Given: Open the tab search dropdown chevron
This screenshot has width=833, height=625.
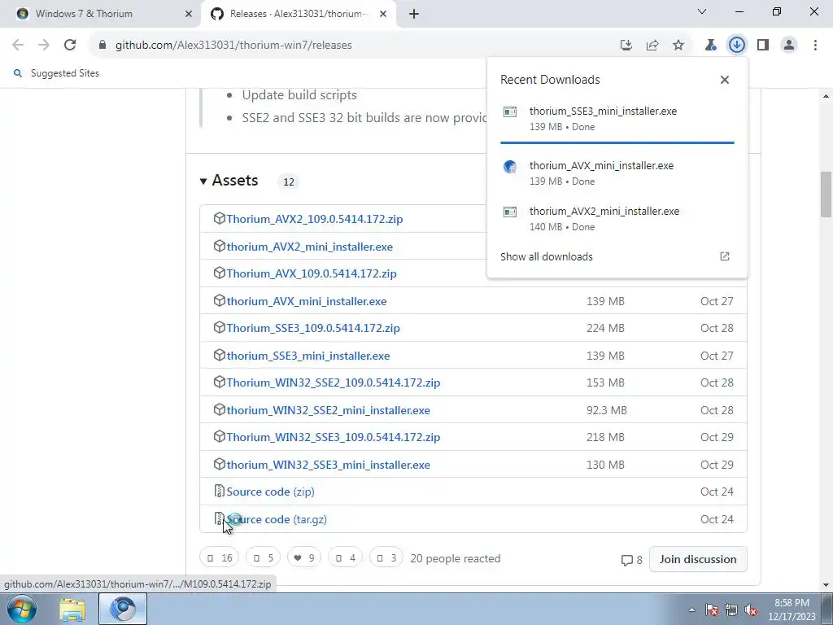Looking at the screenshot, I should (x=702, y=11).
